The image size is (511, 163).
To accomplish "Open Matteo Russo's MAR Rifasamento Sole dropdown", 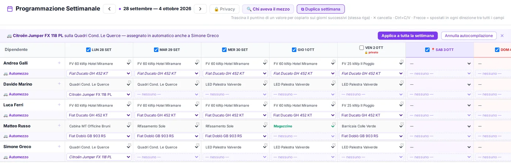I will pyautogui.click(x=167, y=126).
